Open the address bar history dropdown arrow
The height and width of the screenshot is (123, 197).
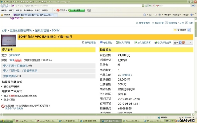click(x=143, y=6)
